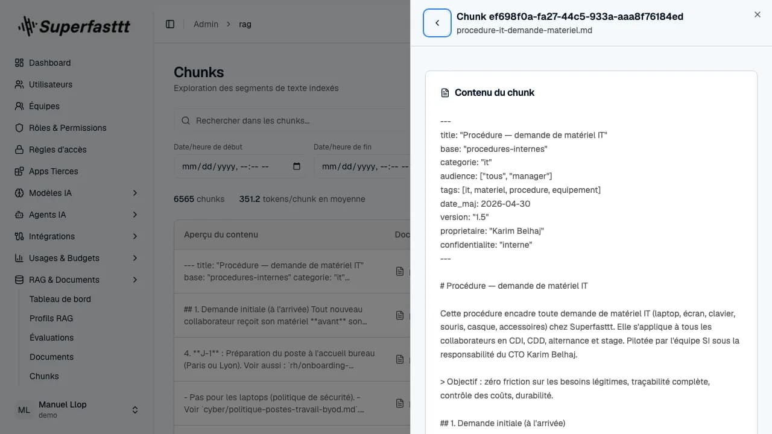Click document icon beside '4. **J-1**' row

pyautogui.click(x=399, y=359)
